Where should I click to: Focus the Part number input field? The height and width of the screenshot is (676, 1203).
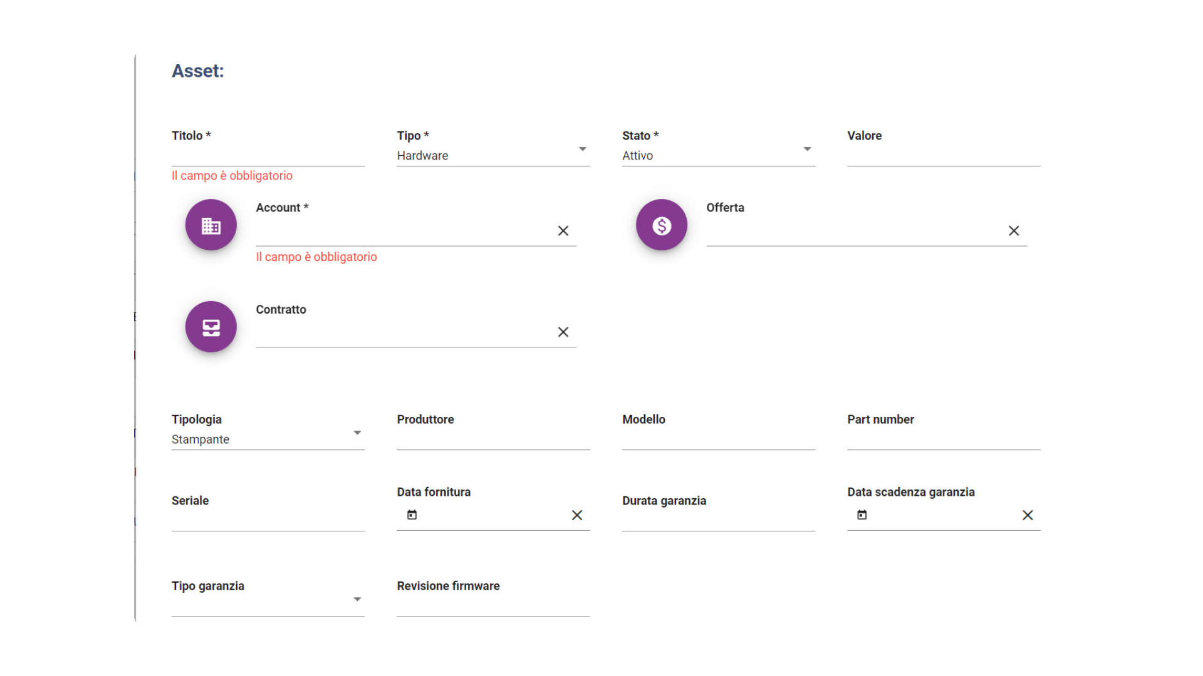click(x=944, y=439)
